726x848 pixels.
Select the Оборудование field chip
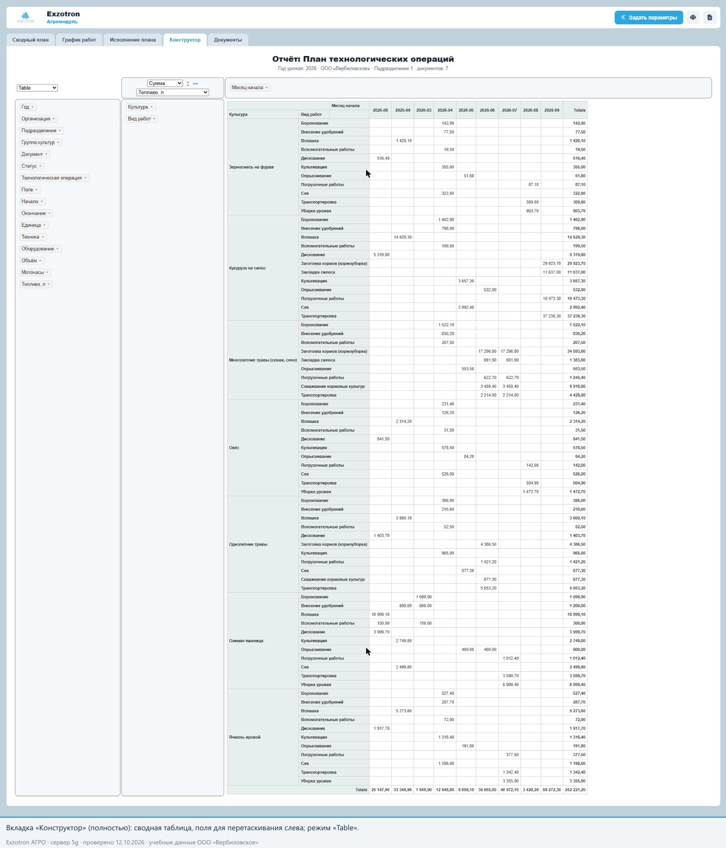[x=40, y=249]
